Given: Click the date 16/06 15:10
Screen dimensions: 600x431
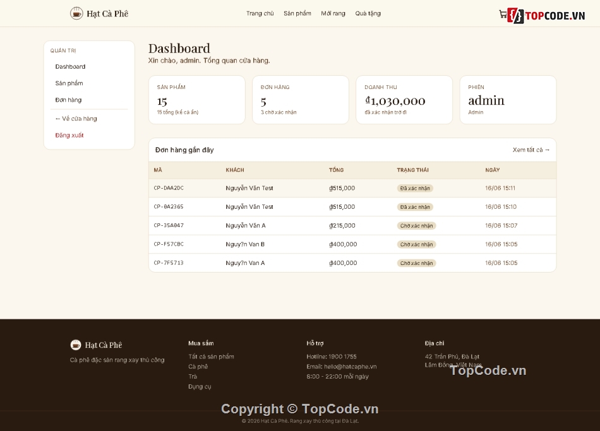Looking at the screenshot, I should coord(500,207).
